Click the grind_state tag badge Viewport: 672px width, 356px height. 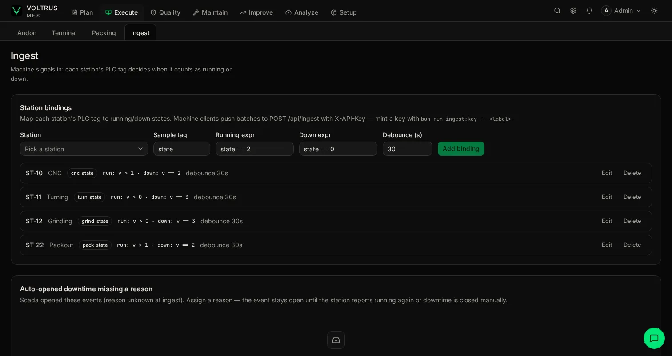coord(95,221)
